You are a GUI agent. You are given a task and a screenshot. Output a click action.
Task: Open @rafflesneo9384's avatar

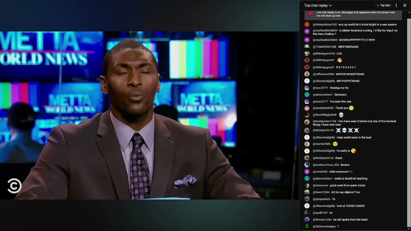point(307,74)
